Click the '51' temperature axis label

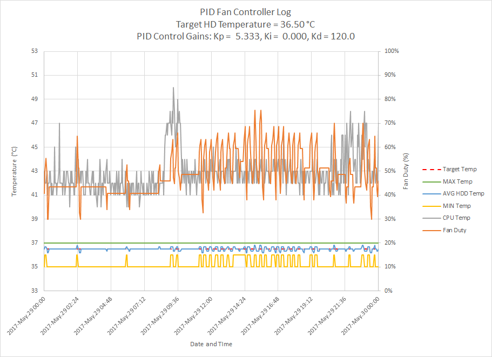pos(35,75)
